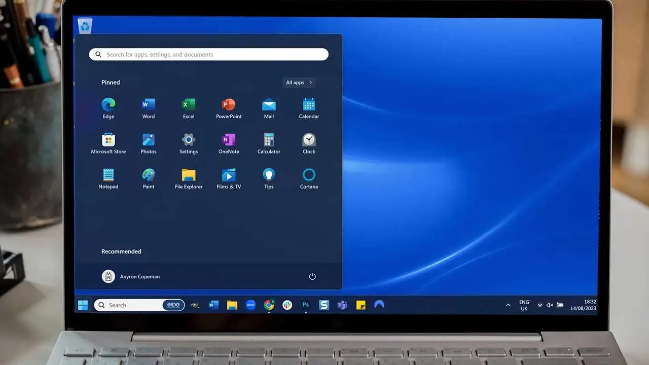The image size is (649, 365).
Task: Open the Power options button
Action: (312, 276)
